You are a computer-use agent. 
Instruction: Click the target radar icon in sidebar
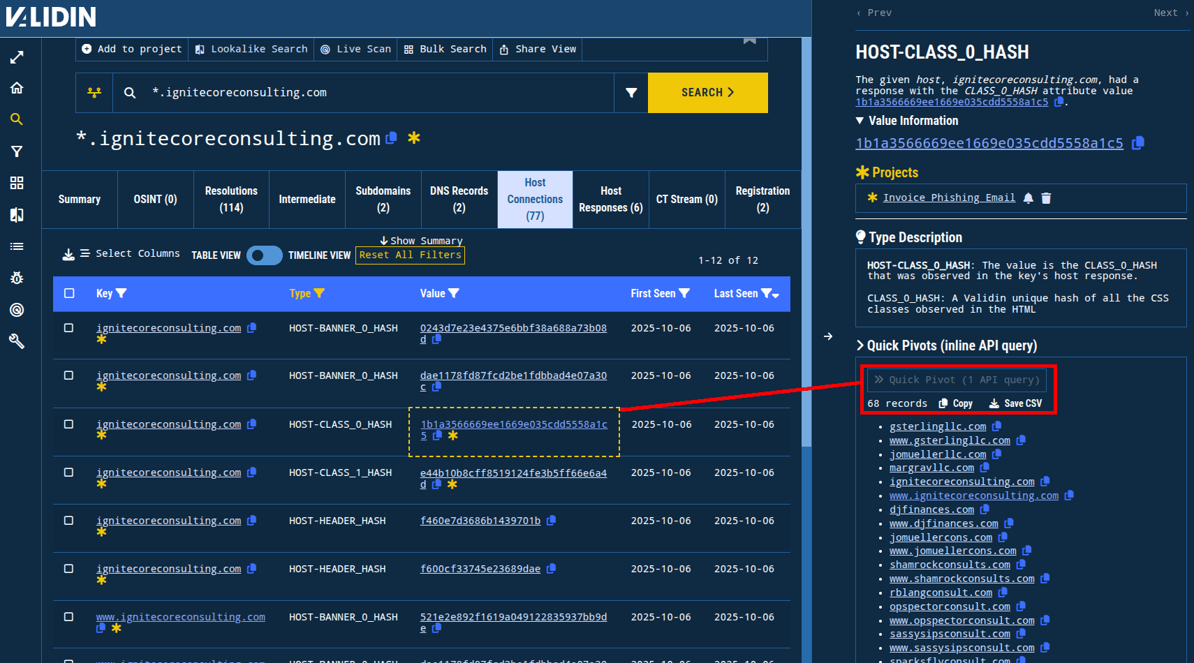tap(17, 310)
